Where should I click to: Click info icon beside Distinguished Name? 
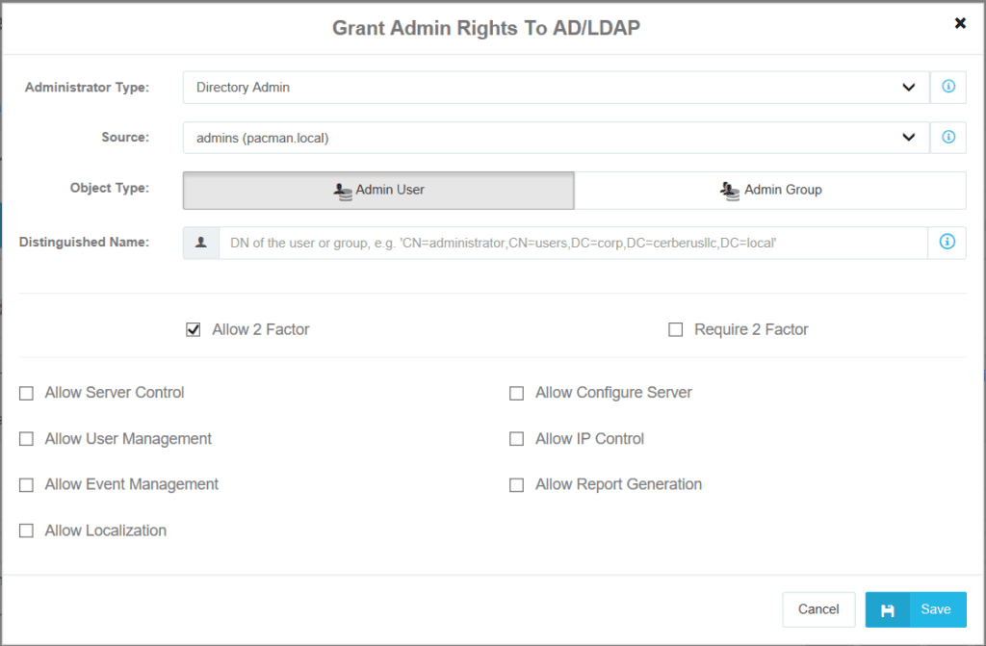[x=947, y=243]
